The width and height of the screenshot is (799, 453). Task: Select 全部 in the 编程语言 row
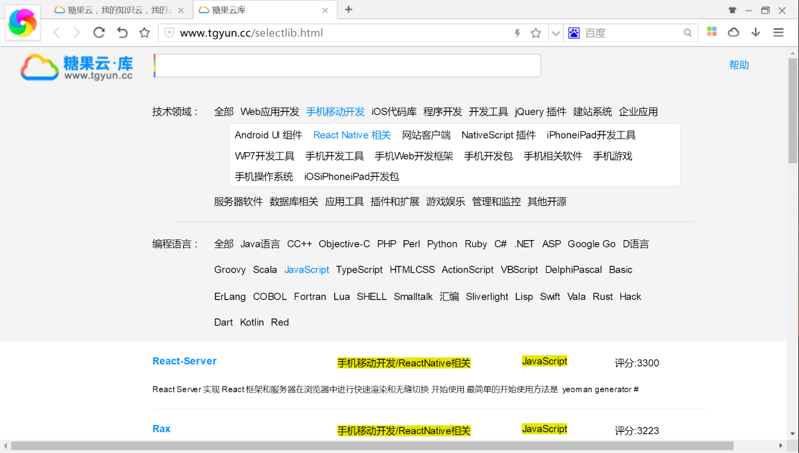click(x=224, y=243)
